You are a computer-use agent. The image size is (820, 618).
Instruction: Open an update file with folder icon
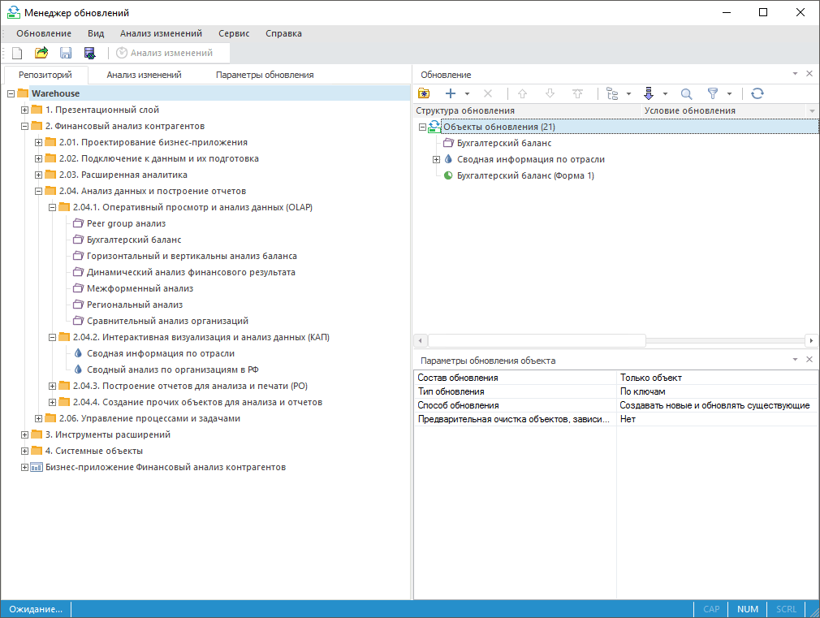coord(41,53)
